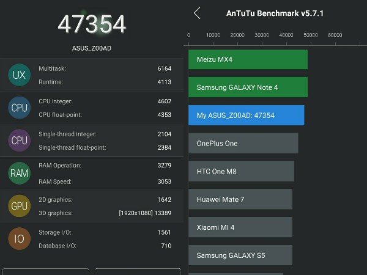Select the Meizu MX4 bar
Screen dimensions: 367x275
[x=248, y=59]
